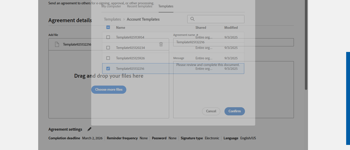
Task: Uncheck the Template925132216 checkbox
Action: (108, 69)
